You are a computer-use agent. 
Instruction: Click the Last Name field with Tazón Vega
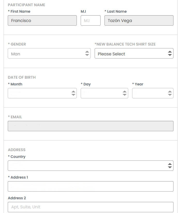tap(139, 20)
